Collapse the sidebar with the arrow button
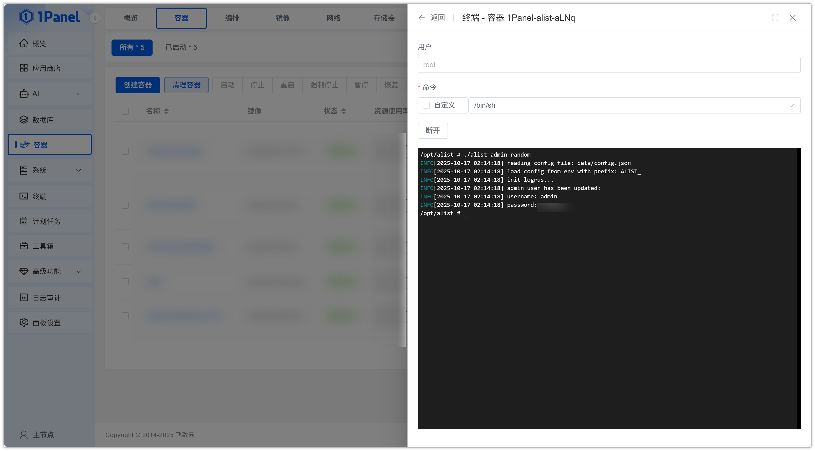The image size is (815, 451). coord(95,18)
